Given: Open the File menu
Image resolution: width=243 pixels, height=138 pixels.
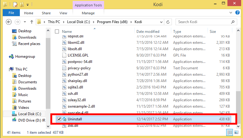Looking at the screenshot, I should click(11, 13).
